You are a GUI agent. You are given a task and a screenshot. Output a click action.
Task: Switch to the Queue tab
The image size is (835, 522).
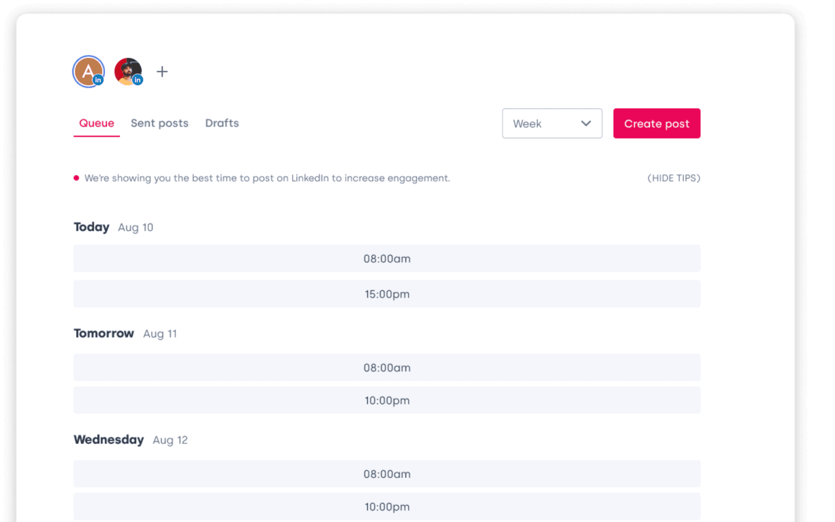(96, 123)
